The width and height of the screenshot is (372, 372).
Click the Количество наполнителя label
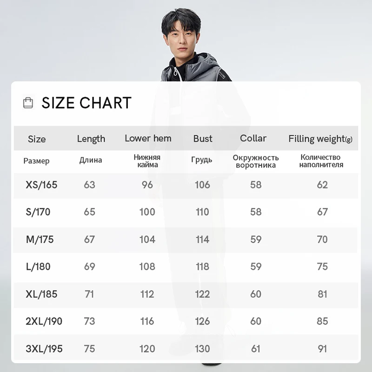[x=321, y=161]
